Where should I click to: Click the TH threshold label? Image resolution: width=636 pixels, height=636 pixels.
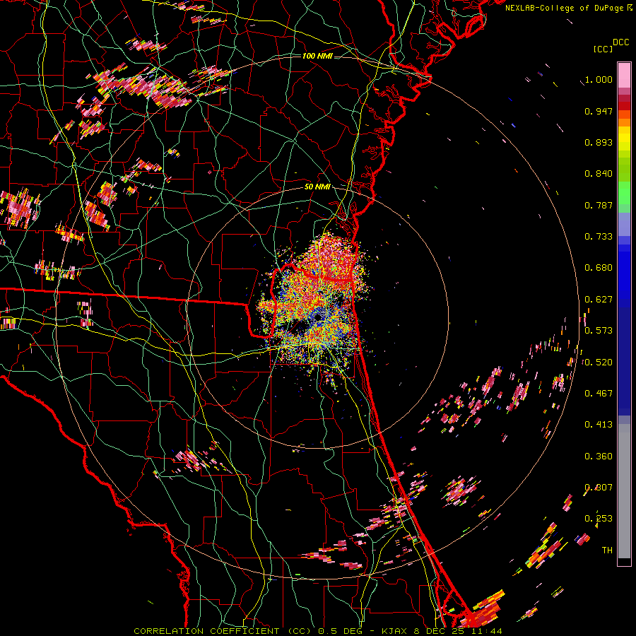607,550
